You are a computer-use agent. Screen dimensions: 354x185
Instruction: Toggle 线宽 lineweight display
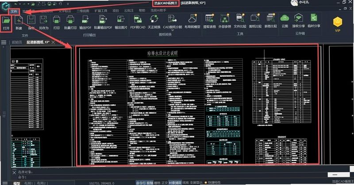click(x=185, y=182)
